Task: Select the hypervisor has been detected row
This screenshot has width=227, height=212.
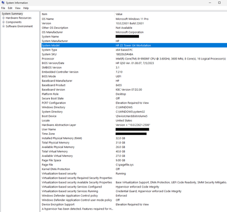Action: click(134, 209)
